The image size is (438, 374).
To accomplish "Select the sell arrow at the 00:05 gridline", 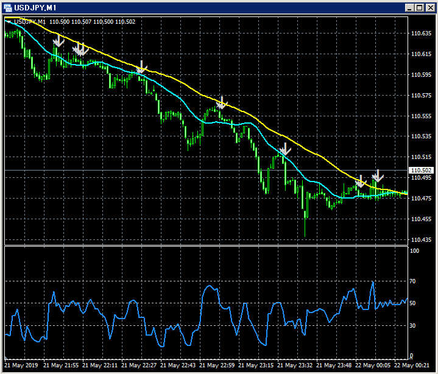I will (x=361, y=182).
